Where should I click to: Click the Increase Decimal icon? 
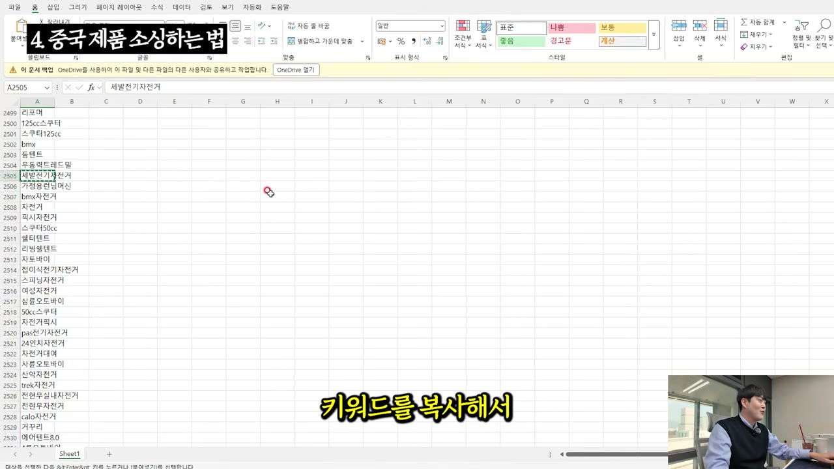427,41
